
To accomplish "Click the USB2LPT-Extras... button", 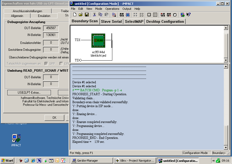I will tap(29, 93).
